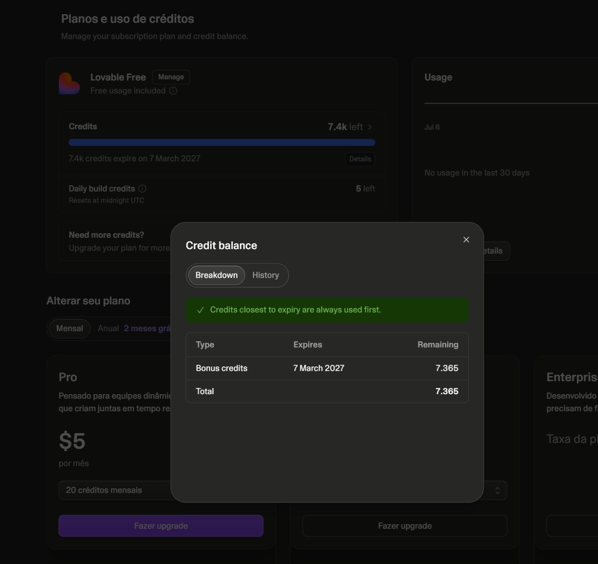Image resolution: width=598 pixels, height=564 pixels.
Task: Select the Breakdown tab
Action: pyautogui.click(x=216, y=275)
